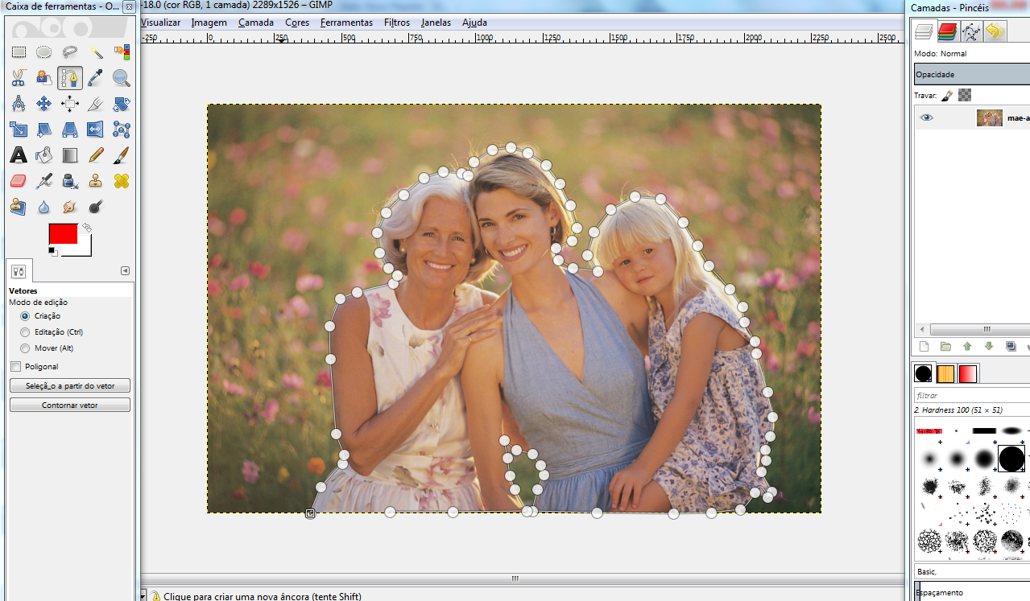Activate the Bucket Fill tool
Viewport: 1030px width, 601px height.
[43, 154]
